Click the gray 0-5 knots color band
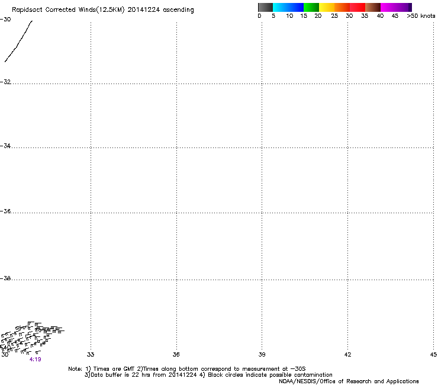The image size is (438, 385). coord(265,7)
